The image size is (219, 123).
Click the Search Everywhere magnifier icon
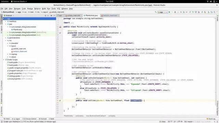pyautogui.click(x=214, y=12)
